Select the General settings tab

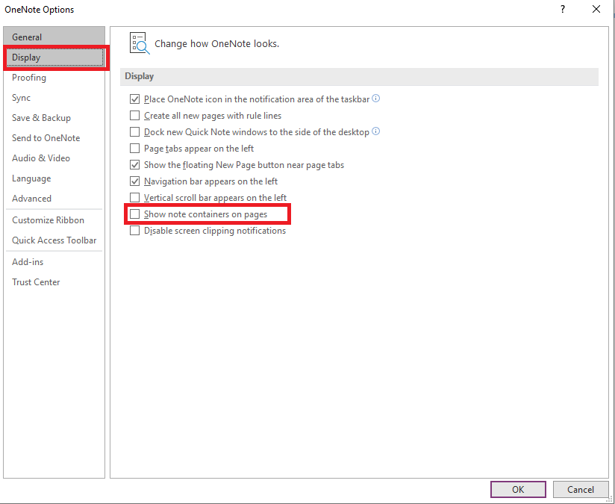28,36
